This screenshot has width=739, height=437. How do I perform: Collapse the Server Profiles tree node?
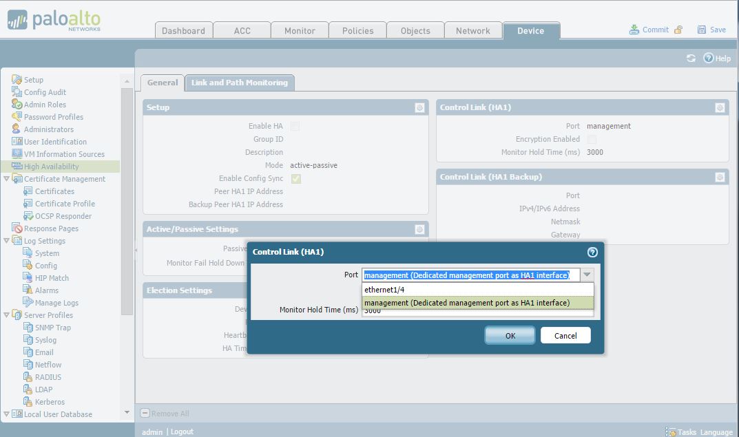point(6,315)
